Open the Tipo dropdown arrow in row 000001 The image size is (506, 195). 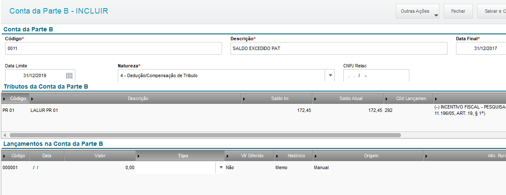point(221,167)
